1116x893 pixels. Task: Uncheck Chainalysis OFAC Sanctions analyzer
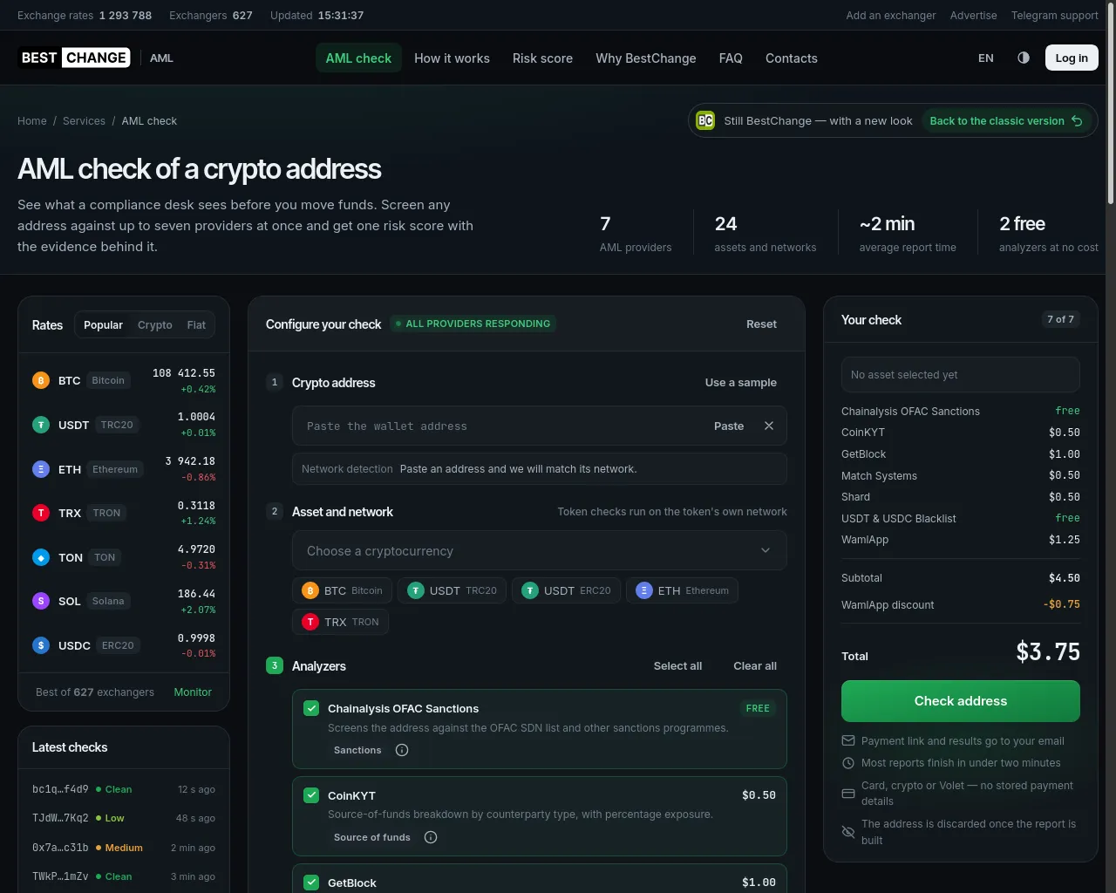[x=311, y=708]
